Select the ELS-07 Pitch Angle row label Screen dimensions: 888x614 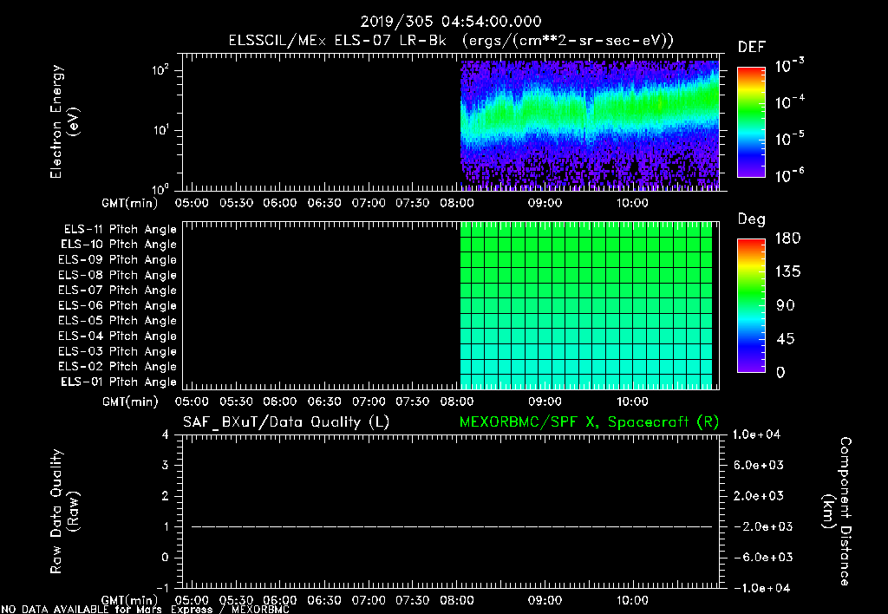click(117, 291)
